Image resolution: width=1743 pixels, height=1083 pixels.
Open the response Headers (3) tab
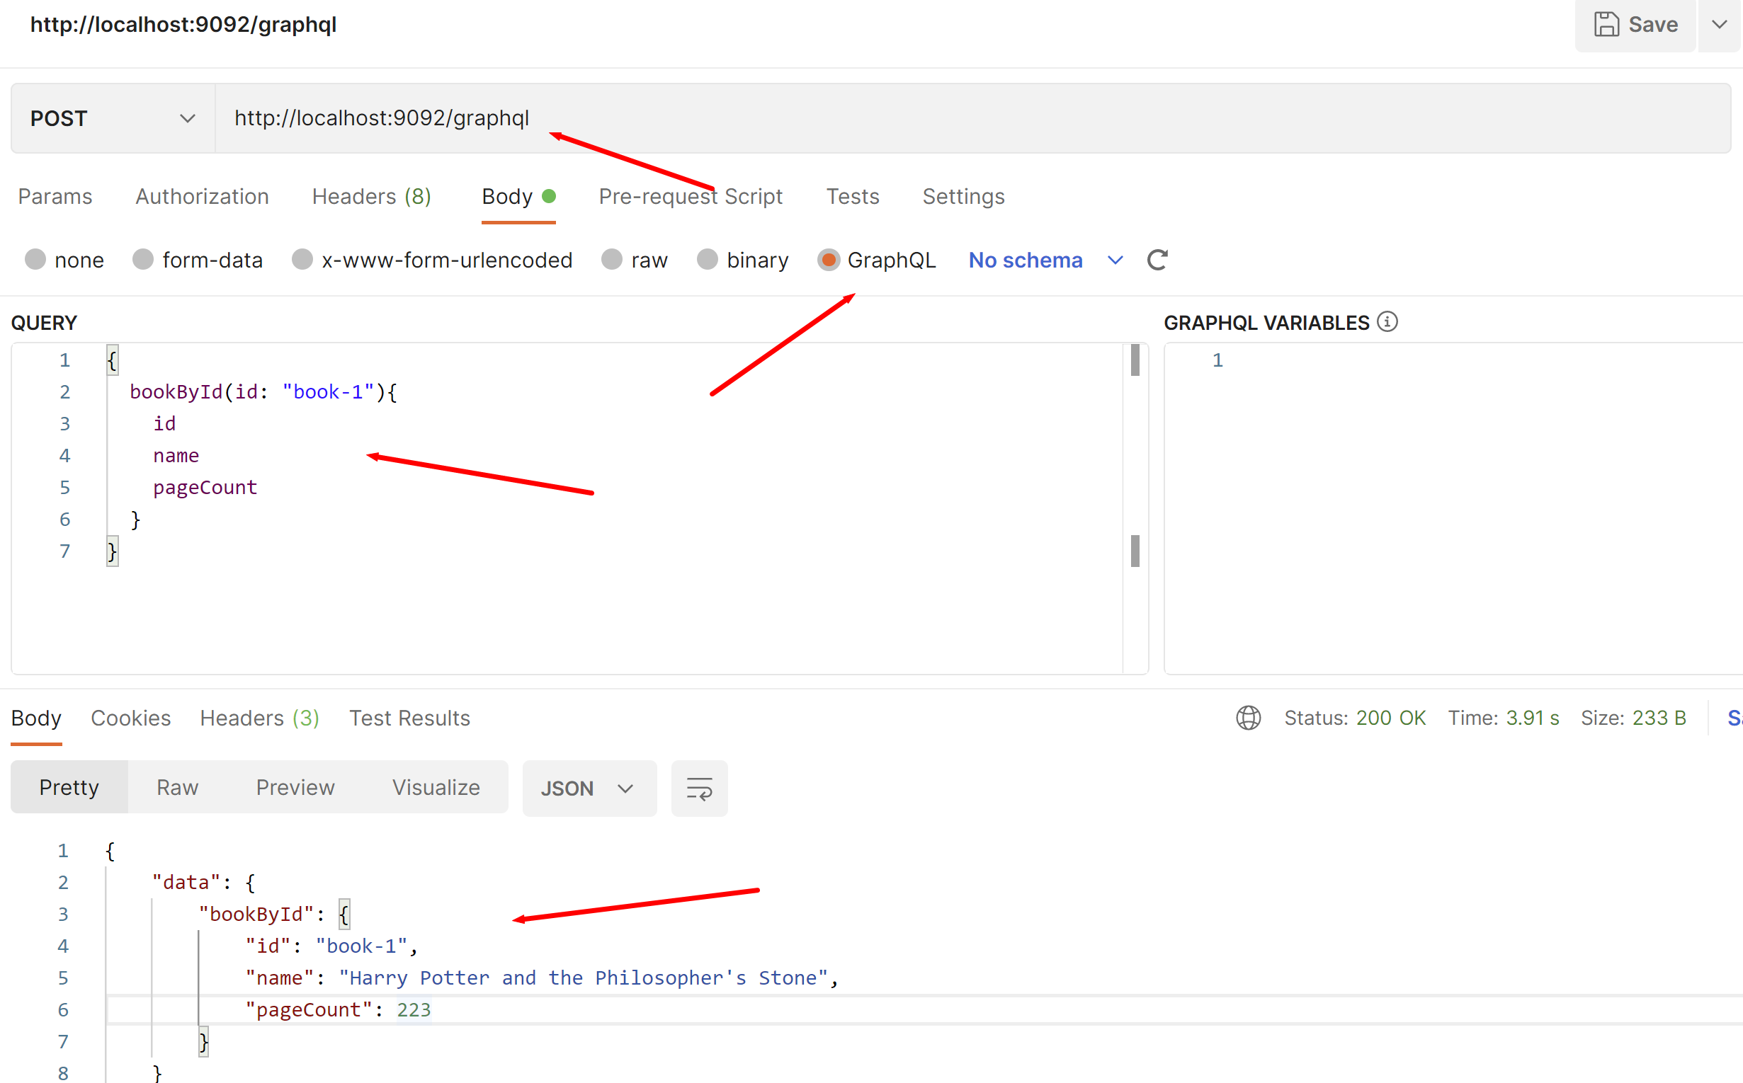click(259, 718)
